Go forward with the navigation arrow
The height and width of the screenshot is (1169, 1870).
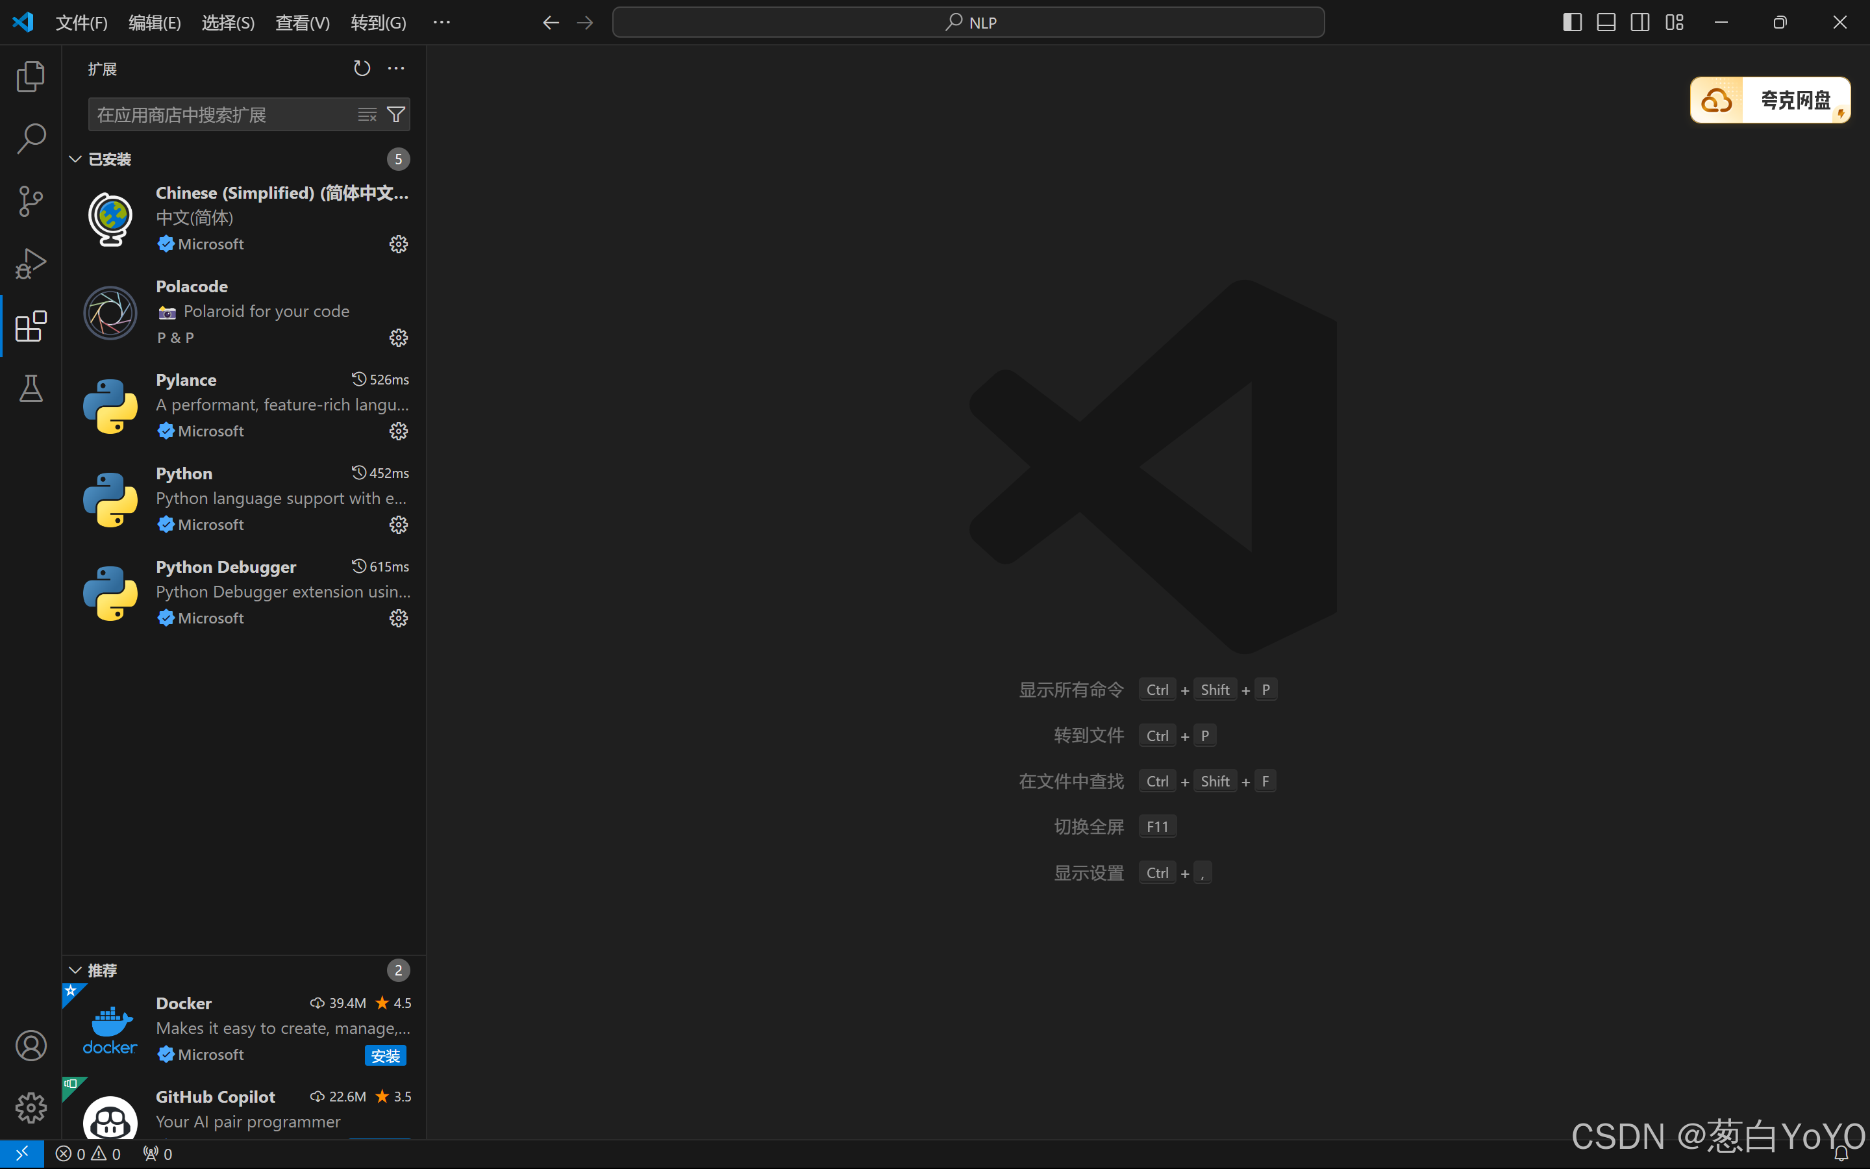tap(585, 23)
